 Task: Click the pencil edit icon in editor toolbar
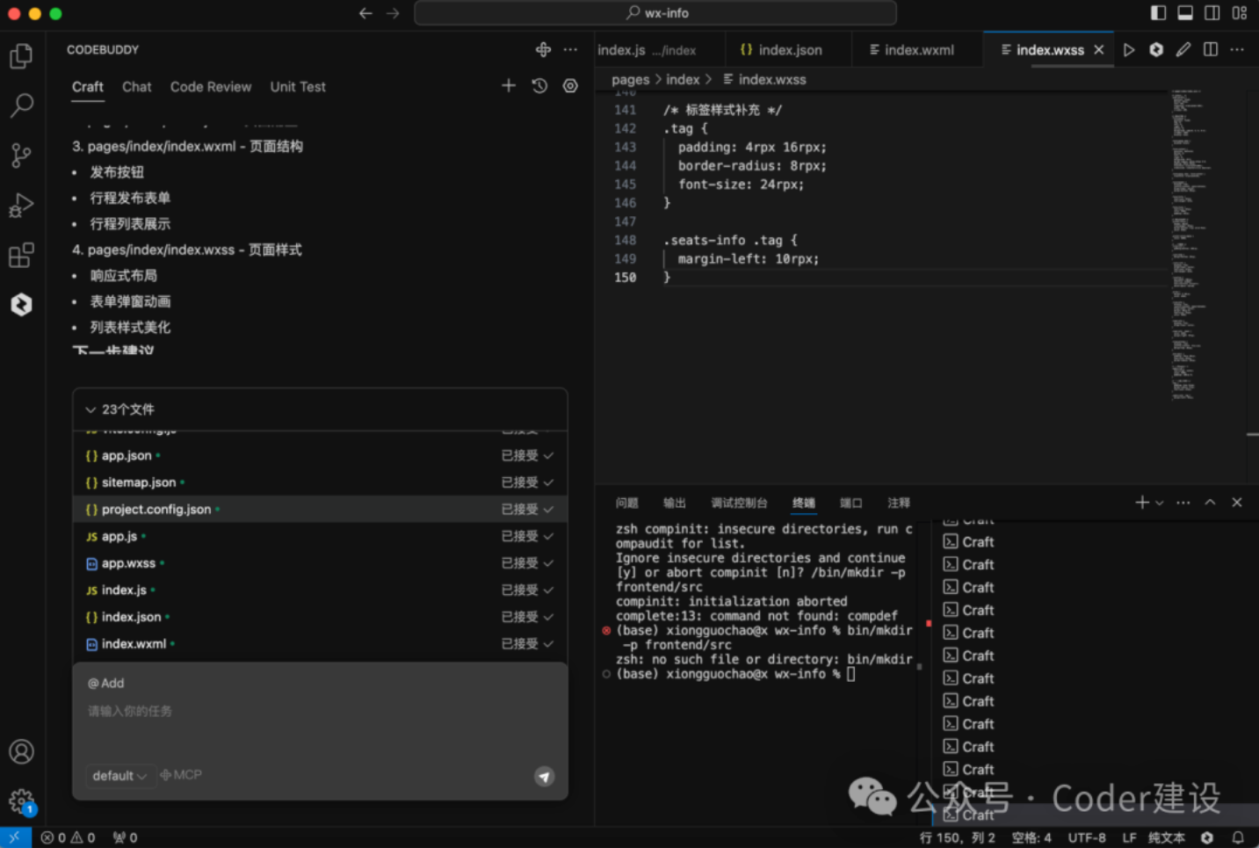click(x=1183, y=50)
